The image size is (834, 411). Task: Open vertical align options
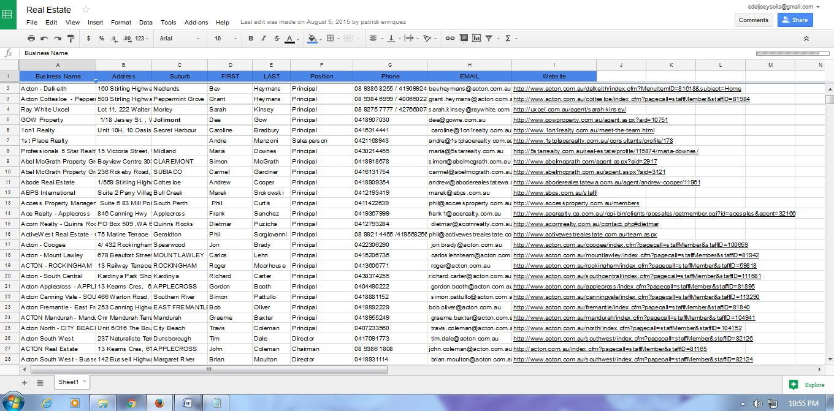[x=392, y=38]
